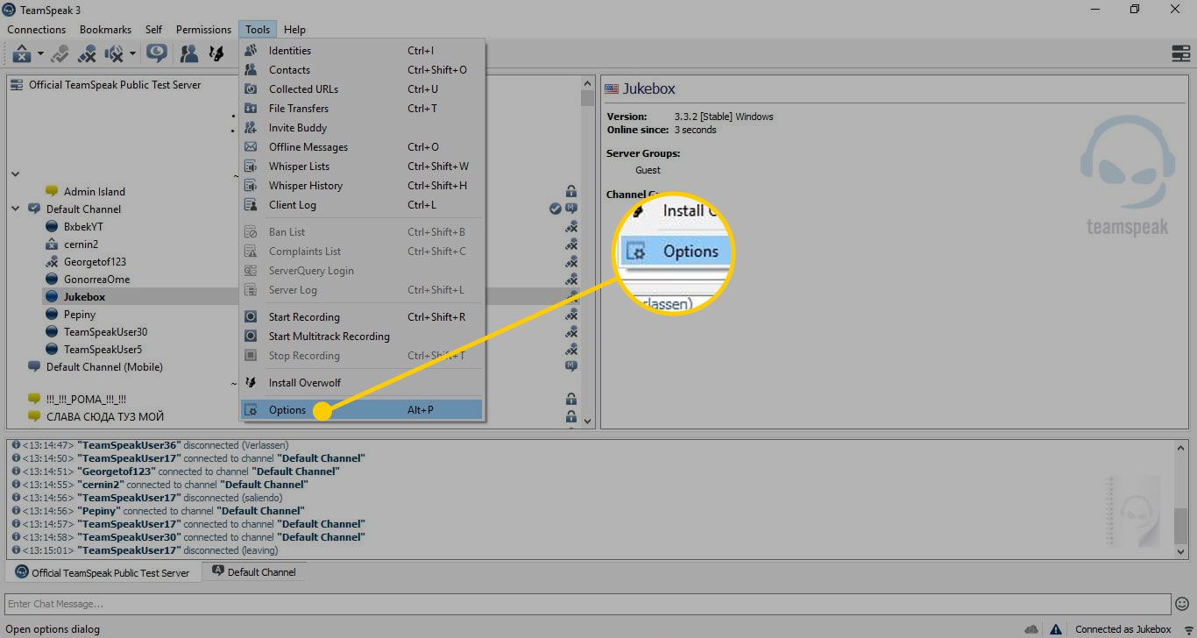Image resolution: width=1197 pixels, height=638 pixels.
Task: Collapse the arrow above Admin Island
Action: point(16,174)
